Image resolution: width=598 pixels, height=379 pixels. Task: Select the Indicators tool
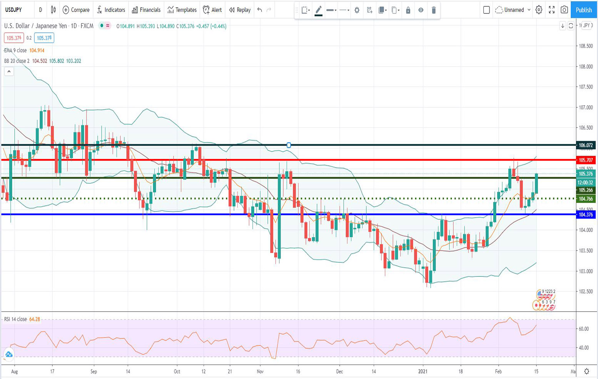(111, 10)
